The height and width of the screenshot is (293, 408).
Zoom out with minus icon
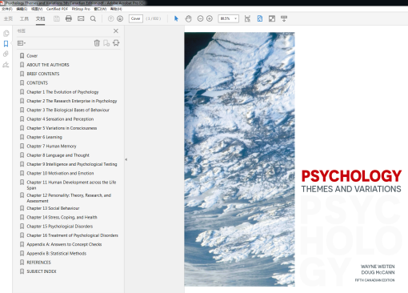200,18
